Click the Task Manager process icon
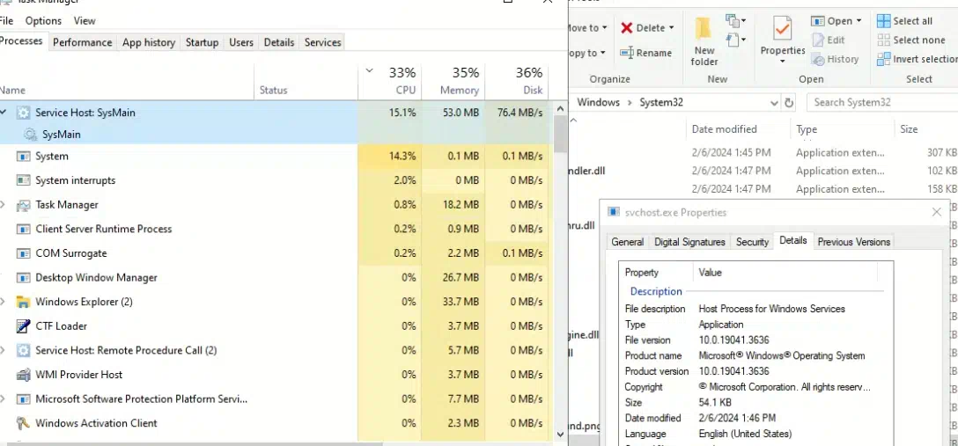Image resolution: width=958 pixels, height=446 pixels. [x=23, y=205]
